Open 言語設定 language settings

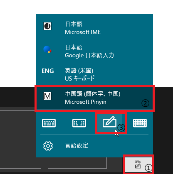click(94, 146)
